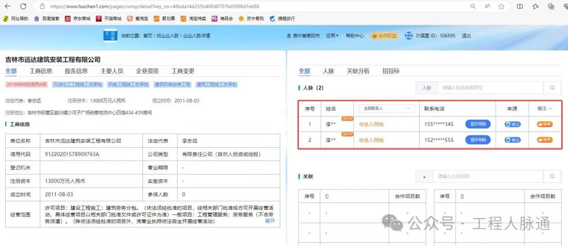Open the 苏宁易购 bookmark
This screenshot has height=246, width=568.
pyautogui.click(x=251, y=18)
